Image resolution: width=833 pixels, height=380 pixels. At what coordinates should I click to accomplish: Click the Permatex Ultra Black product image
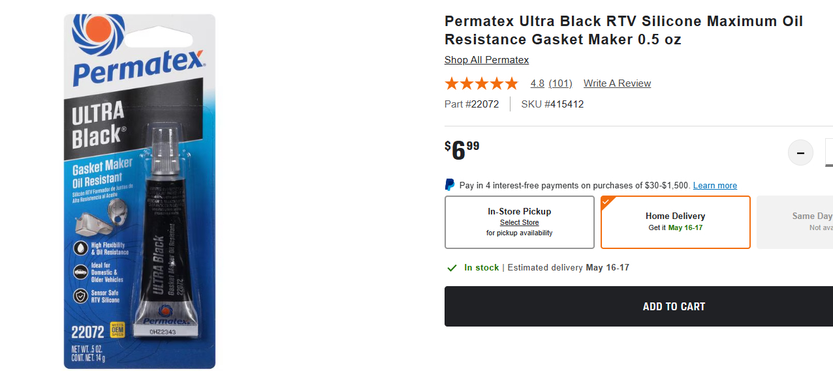coord(140,192)
